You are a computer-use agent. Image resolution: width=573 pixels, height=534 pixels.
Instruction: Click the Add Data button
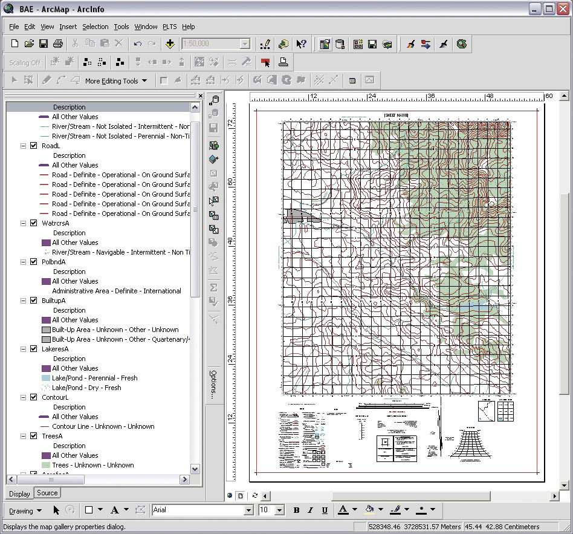170,44
